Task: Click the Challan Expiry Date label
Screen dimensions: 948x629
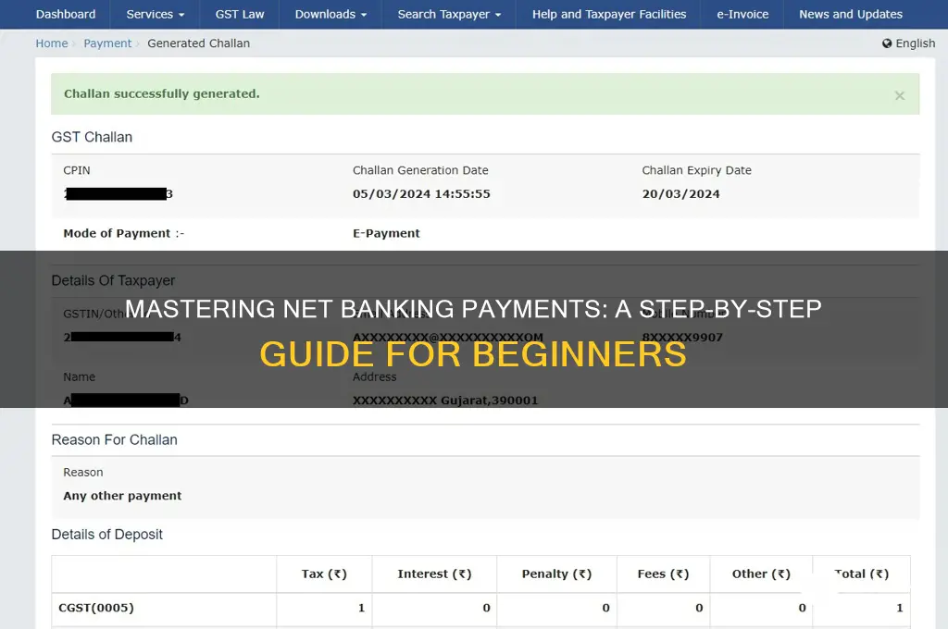Action: [x=696, y=170]
